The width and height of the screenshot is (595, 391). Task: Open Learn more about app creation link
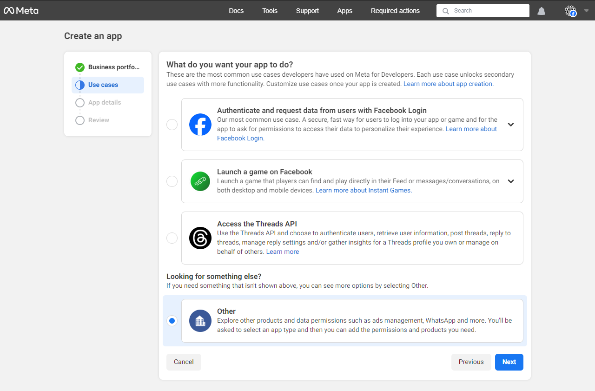click(448, 84)
